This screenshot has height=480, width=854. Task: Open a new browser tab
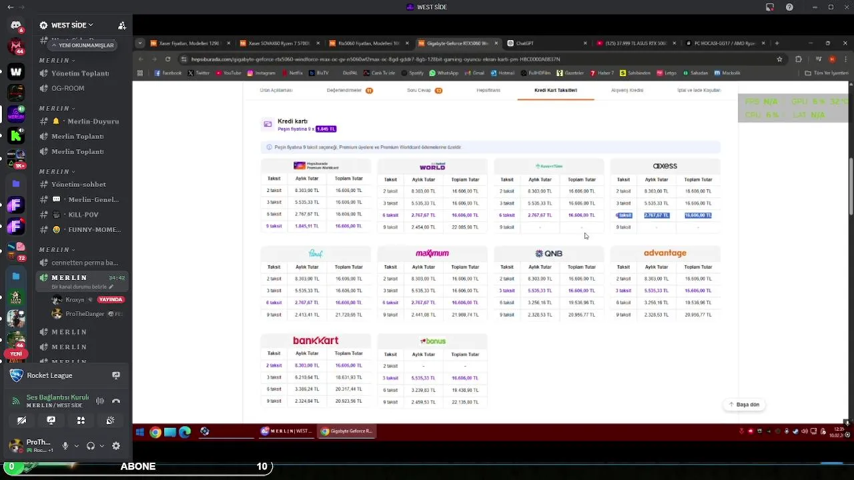click(777, 43)
